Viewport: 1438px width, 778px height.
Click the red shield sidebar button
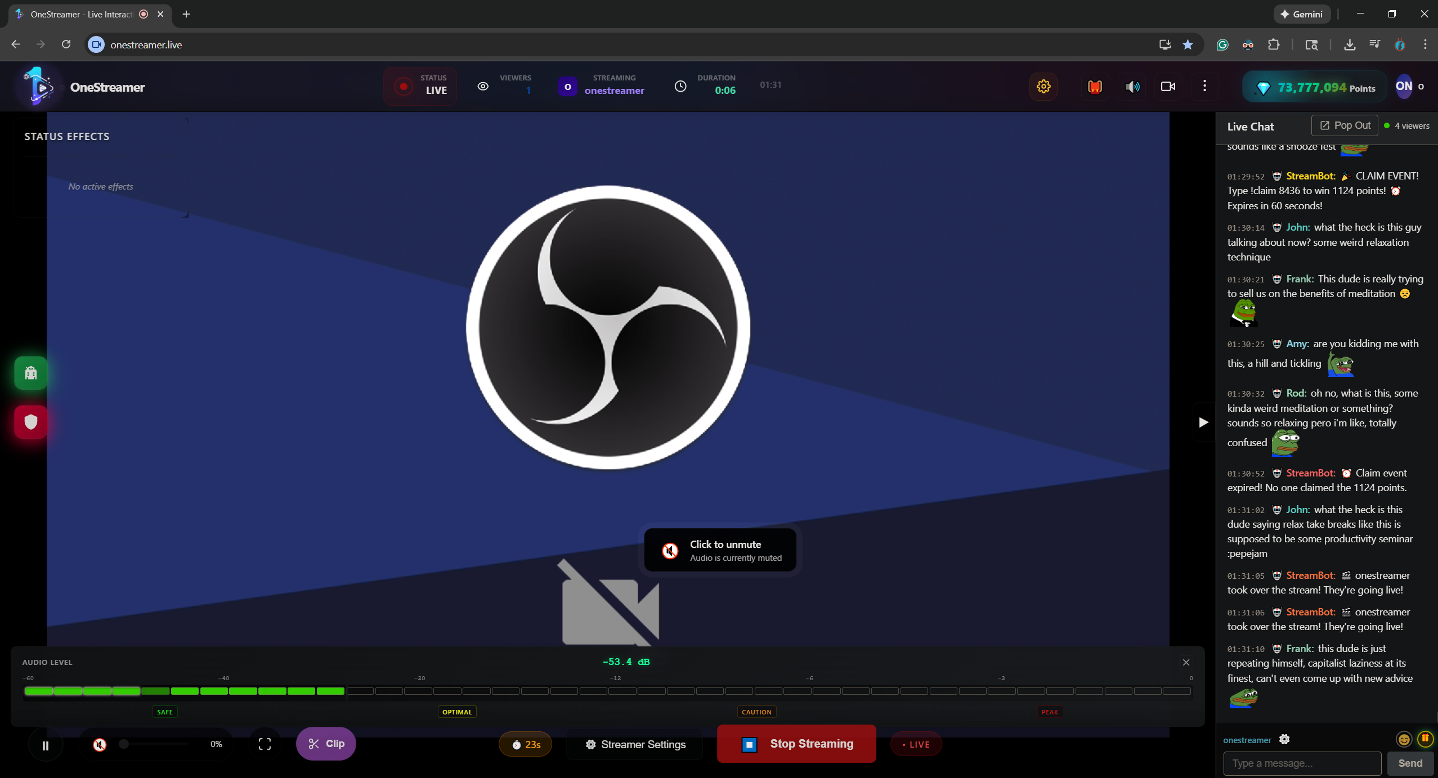31,422
